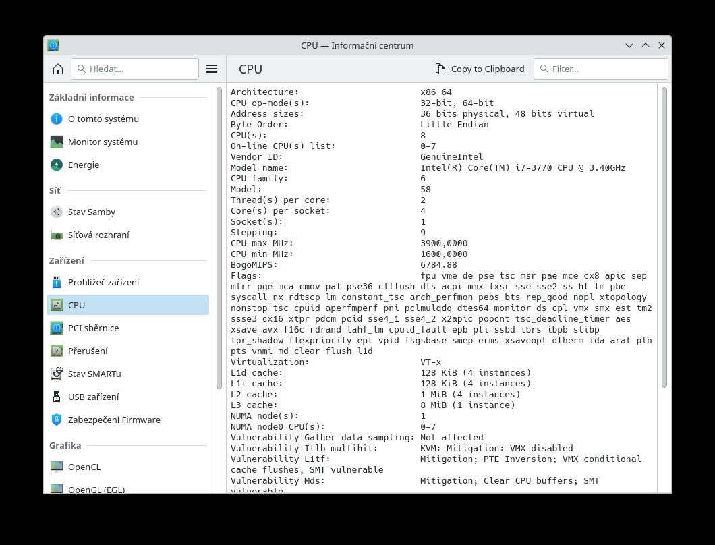This screenshot has height=545, width=715.
Task: Open the hamburger menu
Action: point(212,69)
